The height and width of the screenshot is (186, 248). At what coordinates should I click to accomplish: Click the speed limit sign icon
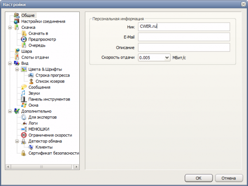pos(24,135)
